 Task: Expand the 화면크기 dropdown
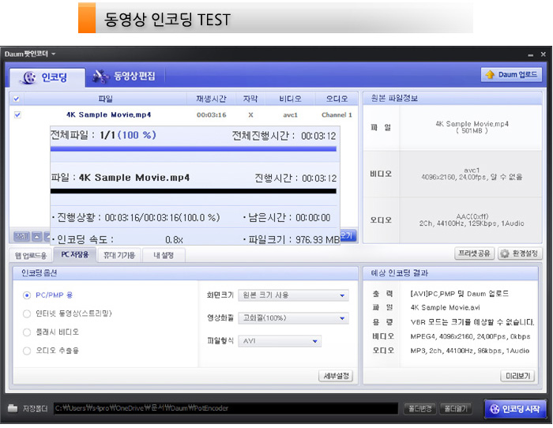[x=294, y=295]
